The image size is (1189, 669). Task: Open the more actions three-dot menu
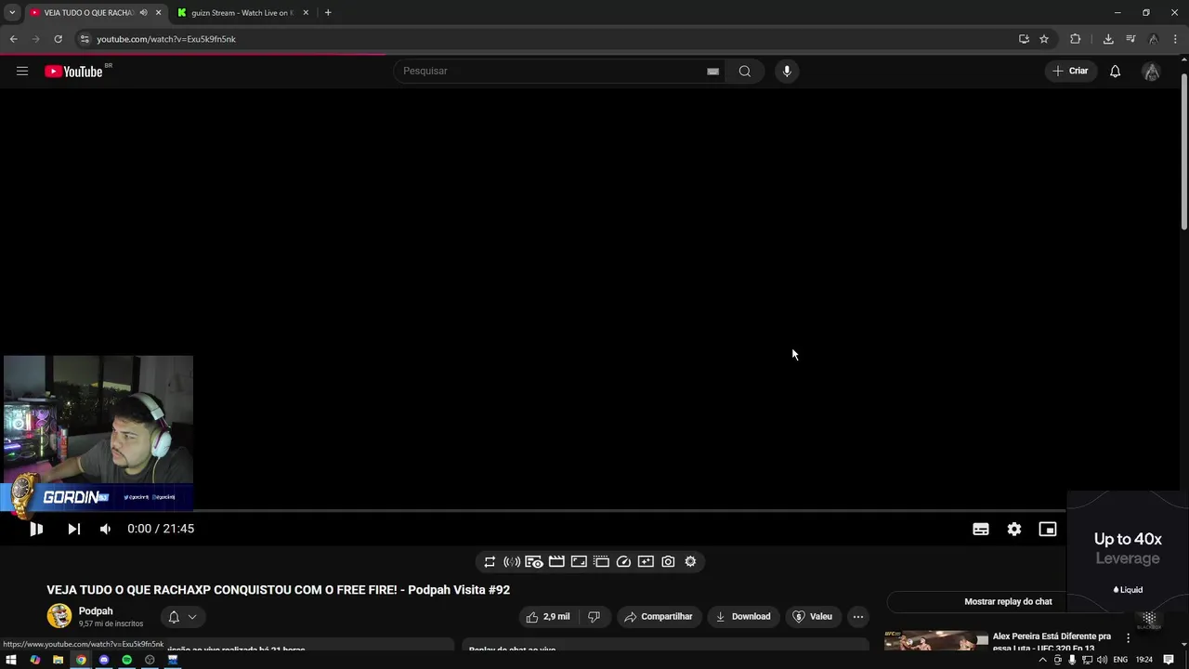pyautogui.click(x=858, y=616)
